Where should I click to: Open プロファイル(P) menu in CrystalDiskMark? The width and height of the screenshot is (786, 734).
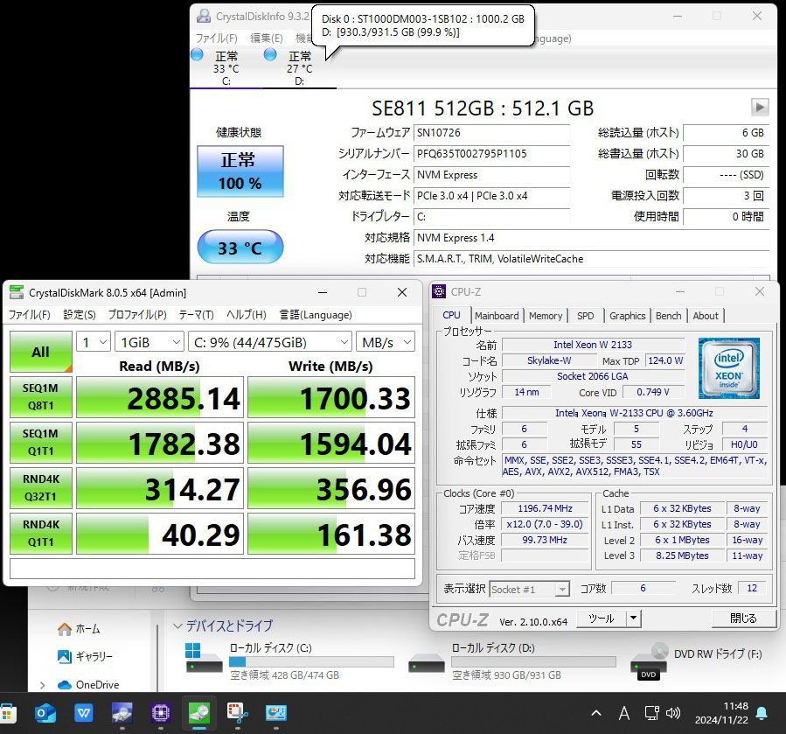point(137,315)
